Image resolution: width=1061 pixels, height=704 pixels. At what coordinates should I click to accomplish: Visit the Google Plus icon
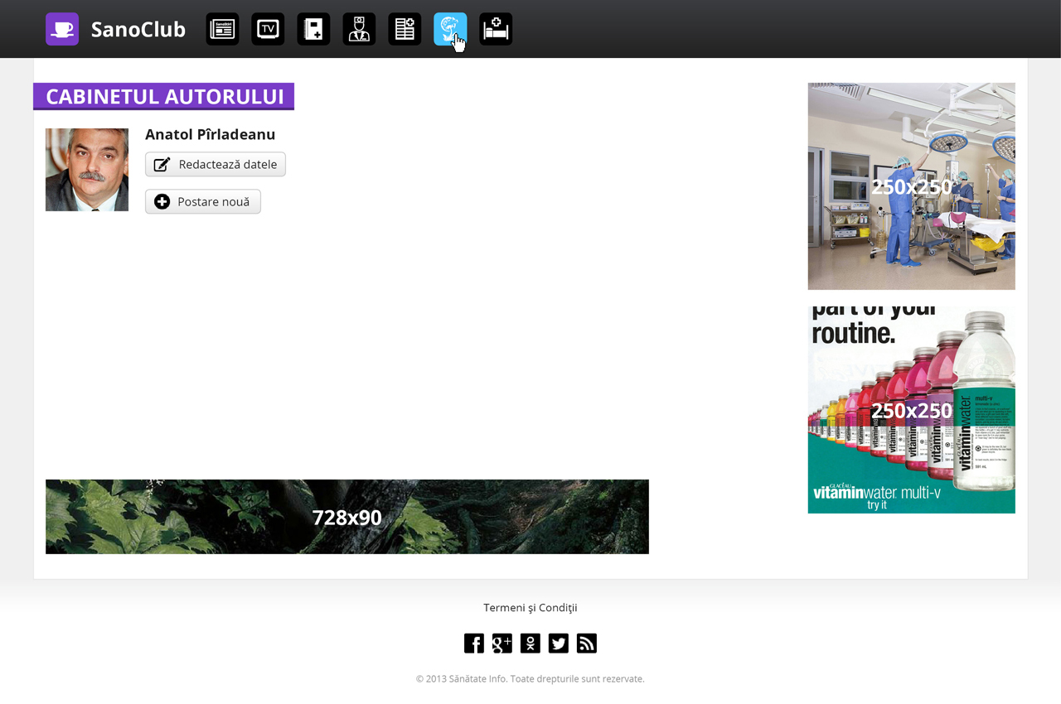coord(502,644)
